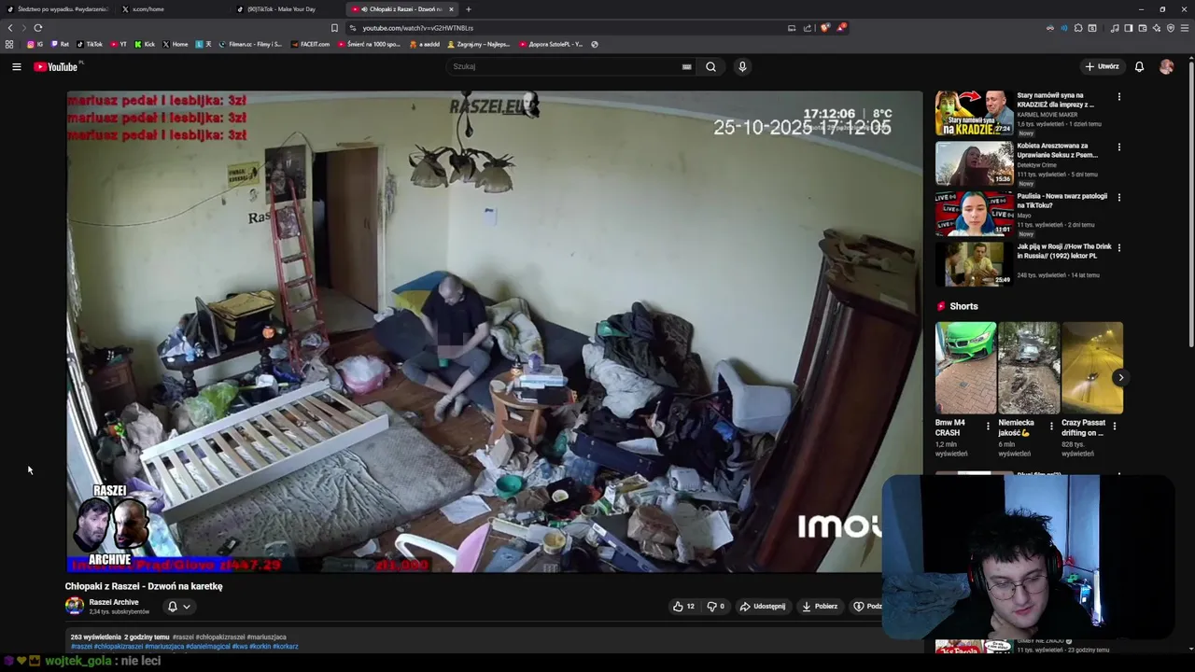The image size is (1195, 672).
Task: Bookmark this page icon
Action: 334,28
